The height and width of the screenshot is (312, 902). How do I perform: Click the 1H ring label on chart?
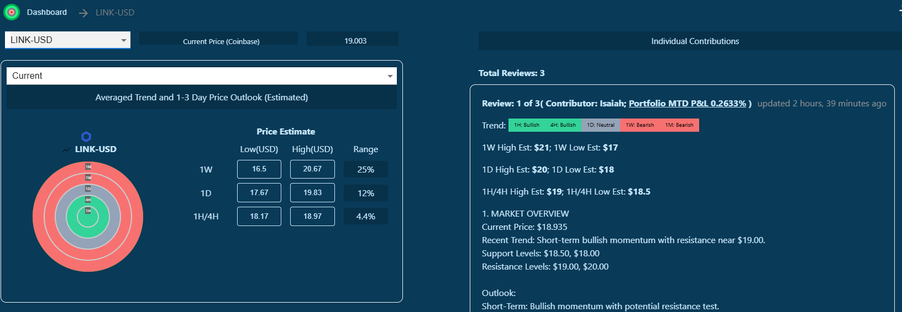coord(88,211)
